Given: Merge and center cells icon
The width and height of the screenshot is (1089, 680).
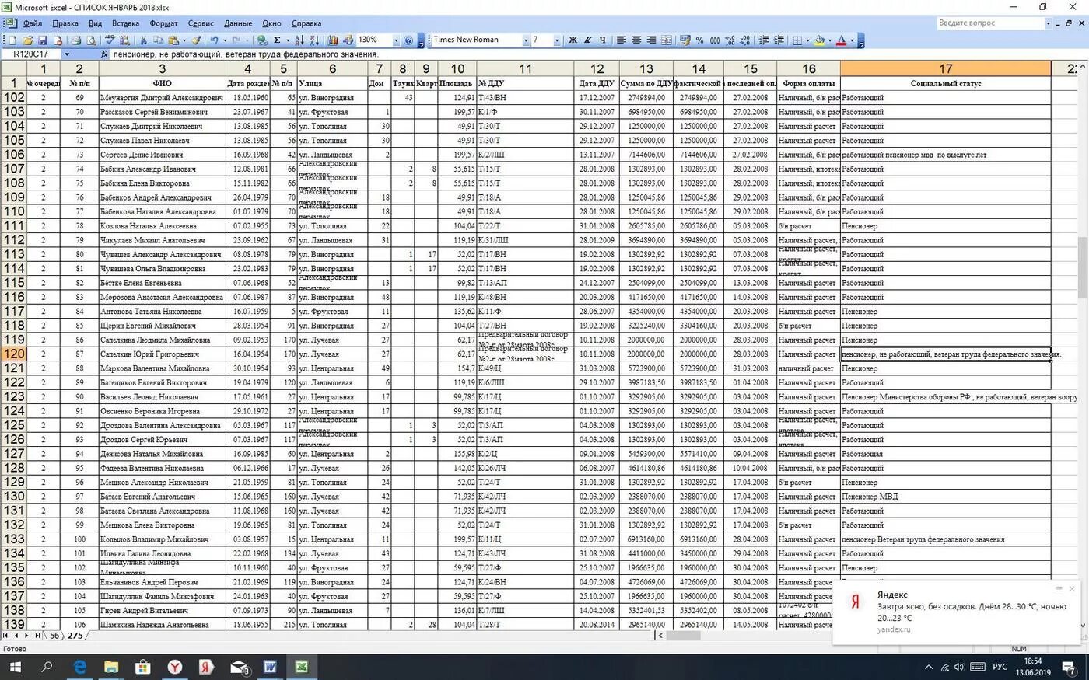Looking at the screenshot, I should pos(667,40).
